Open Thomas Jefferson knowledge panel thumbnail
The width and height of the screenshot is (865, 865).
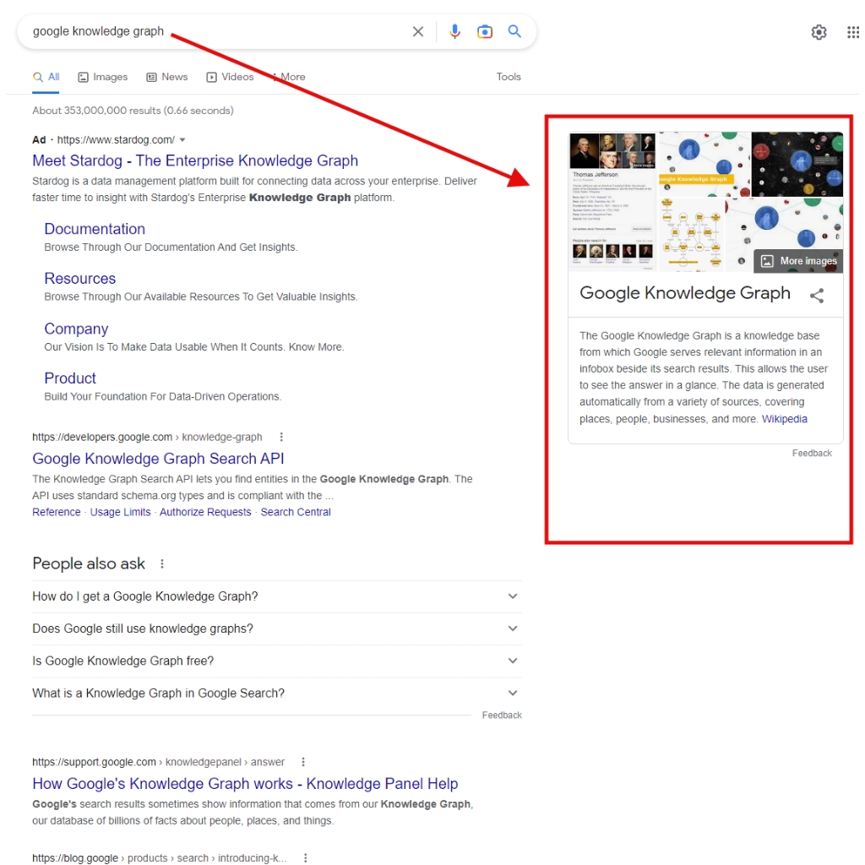(x=612, y=202)
